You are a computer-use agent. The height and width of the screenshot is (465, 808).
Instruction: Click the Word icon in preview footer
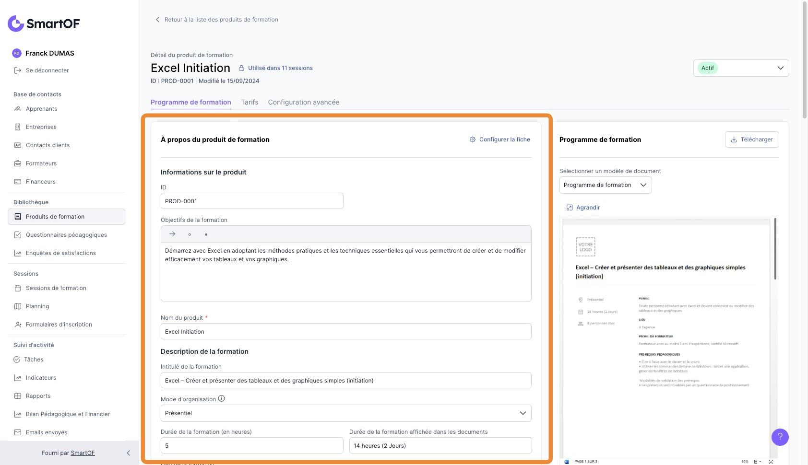click(567, 462)
